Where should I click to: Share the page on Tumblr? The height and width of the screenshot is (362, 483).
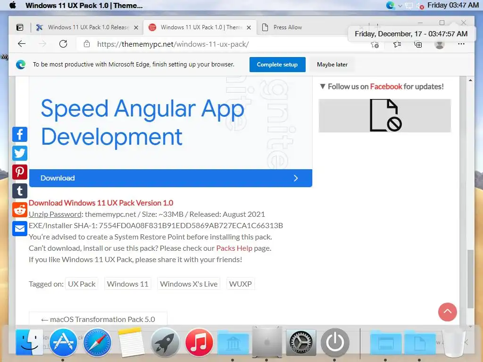[20, 191]
